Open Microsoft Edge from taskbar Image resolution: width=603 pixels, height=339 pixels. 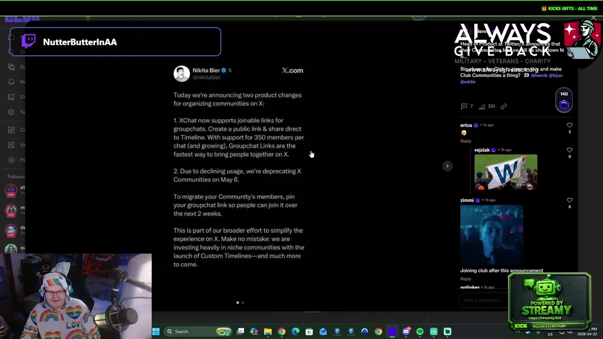[295, 331]
